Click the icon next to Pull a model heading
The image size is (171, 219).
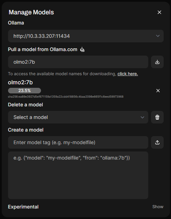click(82, 49)
